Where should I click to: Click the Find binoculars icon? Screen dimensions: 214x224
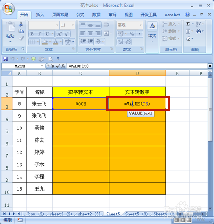(199, 31)
